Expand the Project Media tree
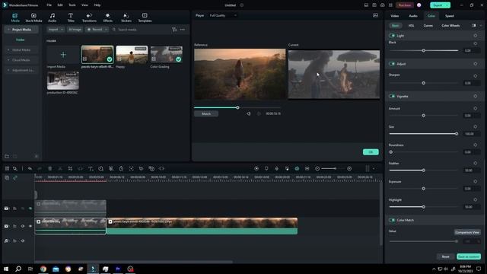487x274 pixels. (8, 30)
